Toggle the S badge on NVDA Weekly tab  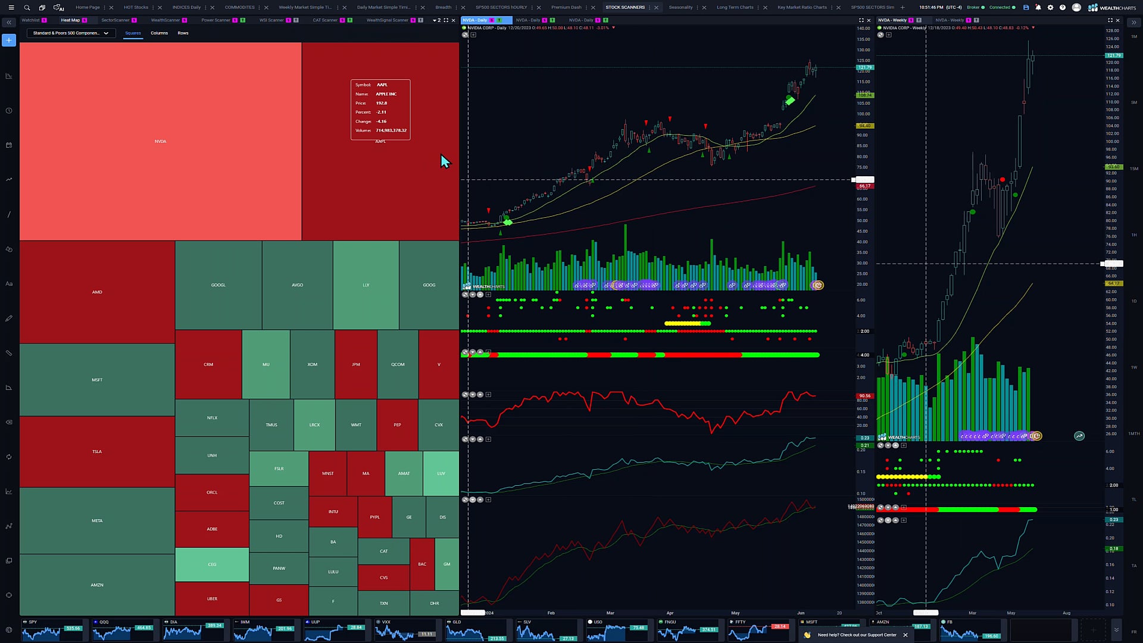[x=911, y=20]
